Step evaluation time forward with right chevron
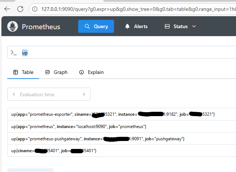236x172 pixels. [84, 94]
